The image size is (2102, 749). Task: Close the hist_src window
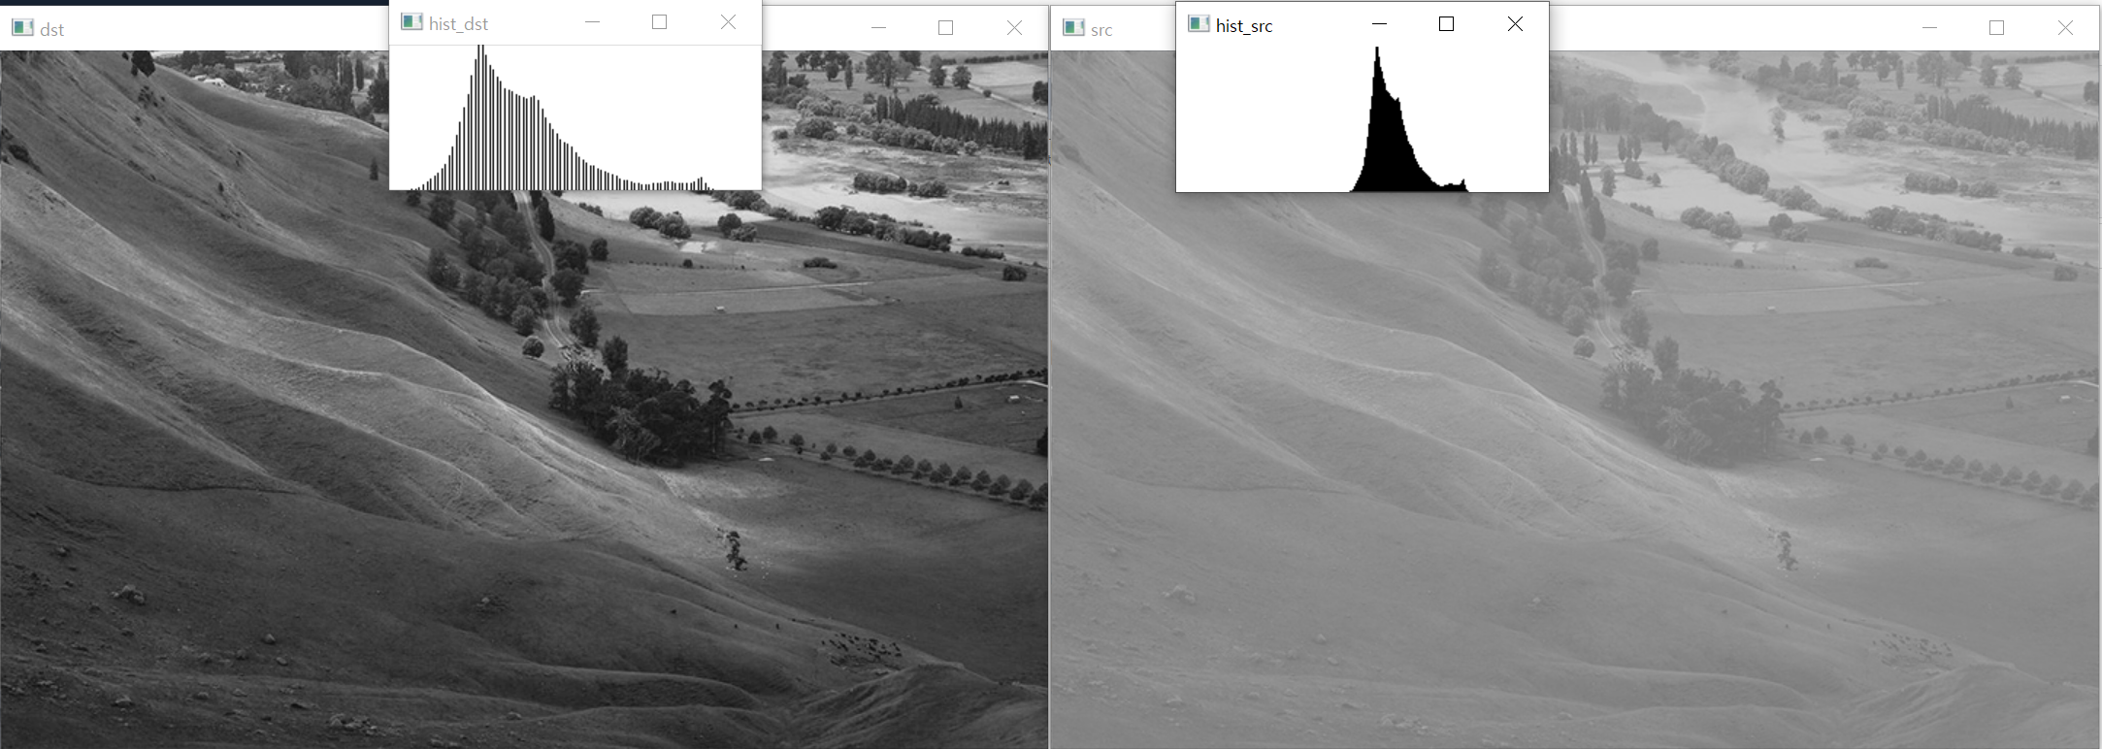pos(1515,24)
